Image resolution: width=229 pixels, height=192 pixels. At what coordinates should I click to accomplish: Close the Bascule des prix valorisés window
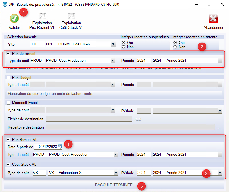[x=222, y=5]
